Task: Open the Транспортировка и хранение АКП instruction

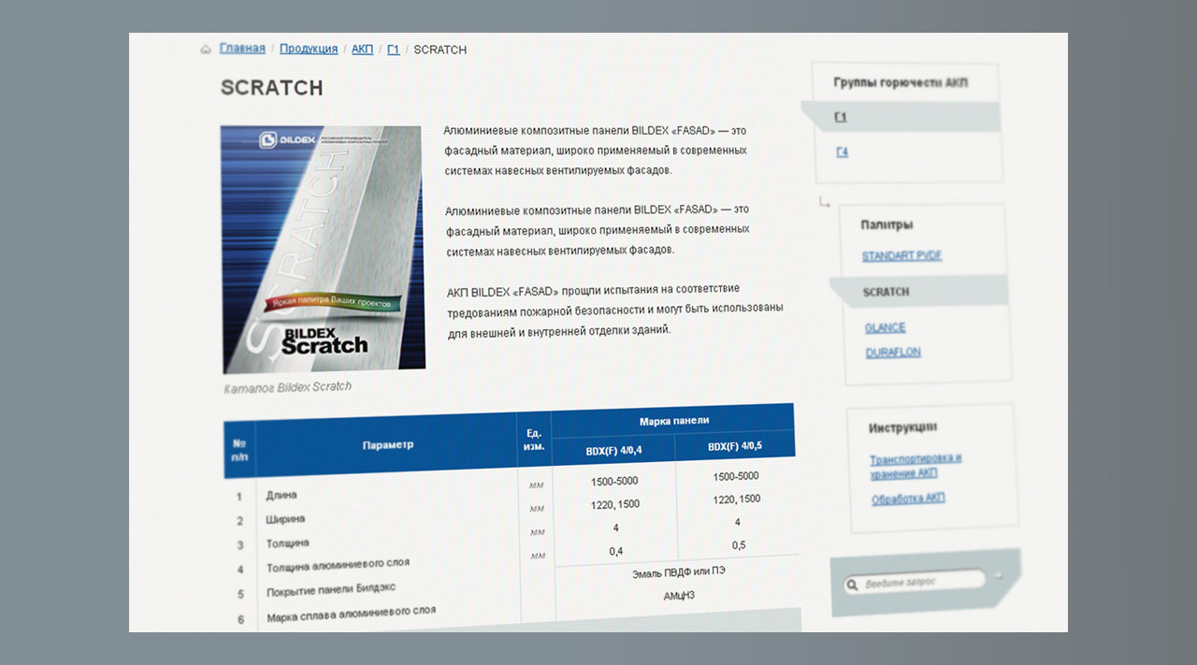Action: tap(916, 466)
